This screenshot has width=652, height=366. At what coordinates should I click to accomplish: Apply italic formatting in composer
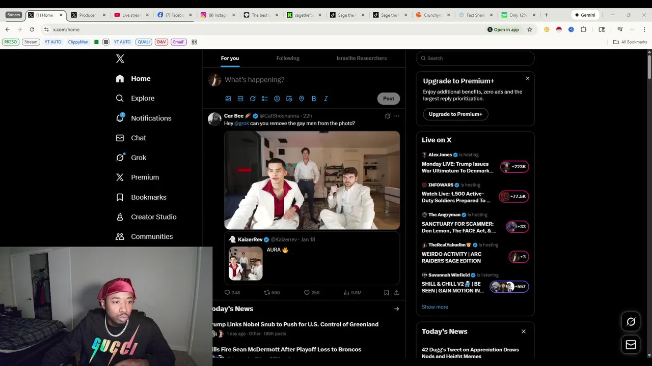coord(326,99)
